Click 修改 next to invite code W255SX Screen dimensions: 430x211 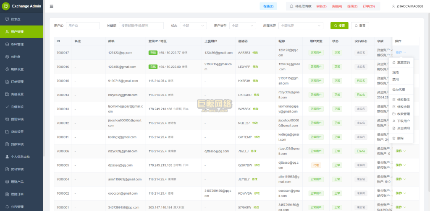point(256,109)
